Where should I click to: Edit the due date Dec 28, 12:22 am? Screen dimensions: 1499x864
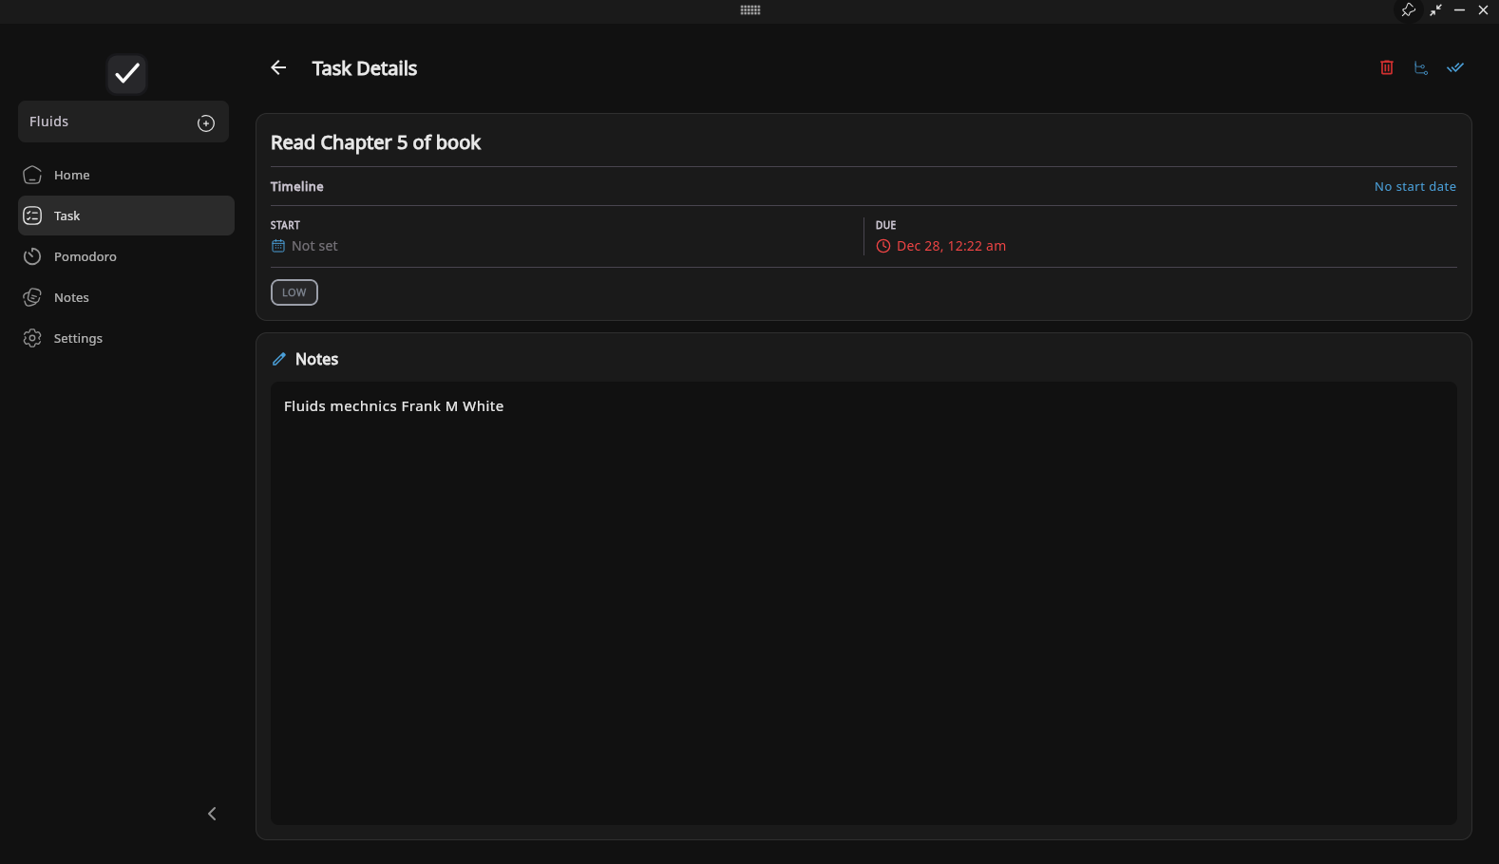point(951,246)
